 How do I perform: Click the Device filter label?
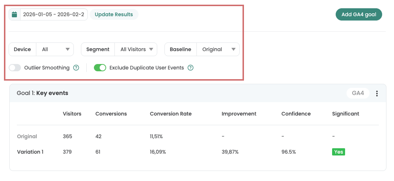tap(22, 49)
